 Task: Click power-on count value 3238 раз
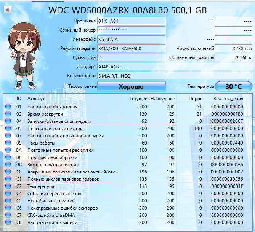pyautogui.click(x=234, y=48)
